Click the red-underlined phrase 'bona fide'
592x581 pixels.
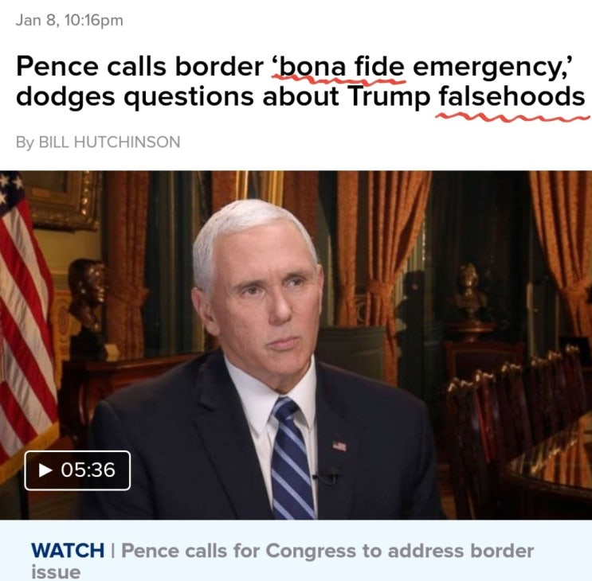tap(339, 67)
